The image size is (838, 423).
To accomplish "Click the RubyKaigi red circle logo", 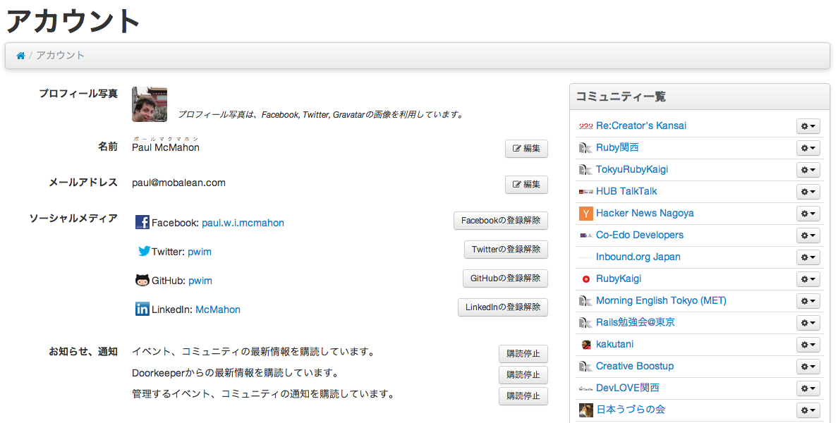I will coord(585,279).
